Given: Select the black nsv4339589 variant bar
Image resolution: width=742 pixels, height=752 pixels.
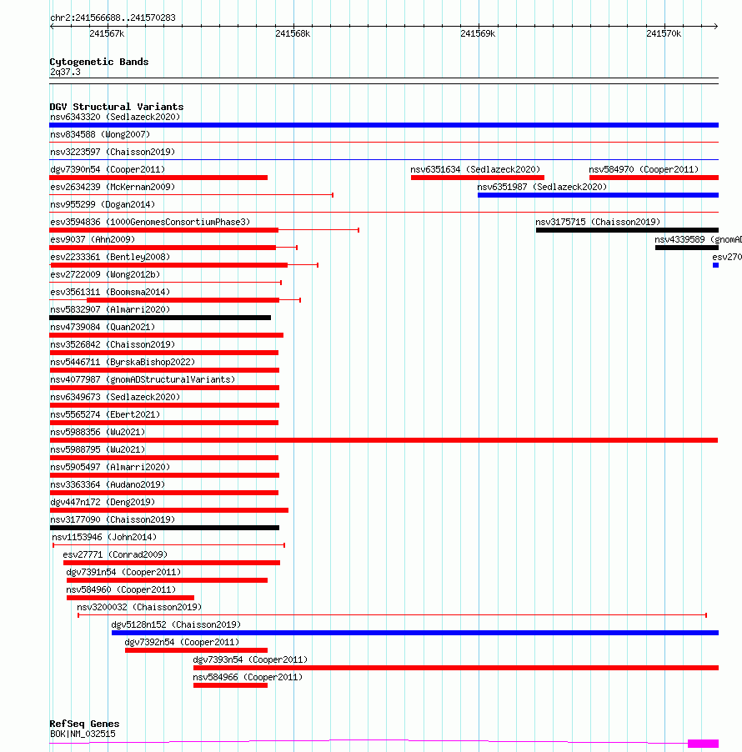Looking at the screenshot, I should 687,248.
